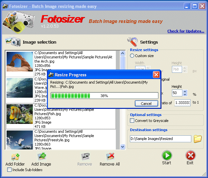
Task: Click the Destination settings group heading
Action: (149, 130)
